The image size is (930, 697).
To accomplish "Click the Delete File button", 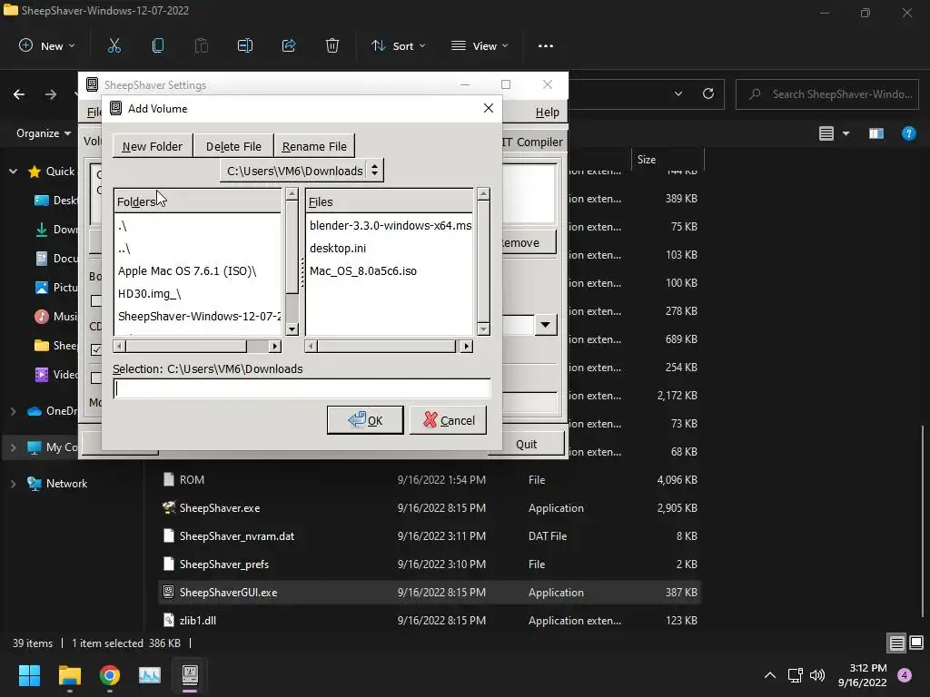I will pos(233,146).
